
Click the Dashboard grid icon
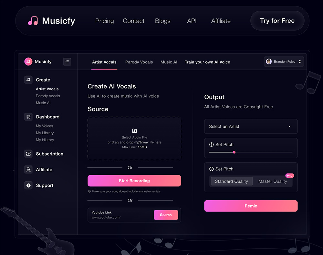click(28, 117)
